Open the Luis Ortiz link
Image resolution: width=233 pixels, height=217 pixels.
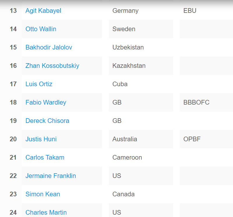point(39,84)
